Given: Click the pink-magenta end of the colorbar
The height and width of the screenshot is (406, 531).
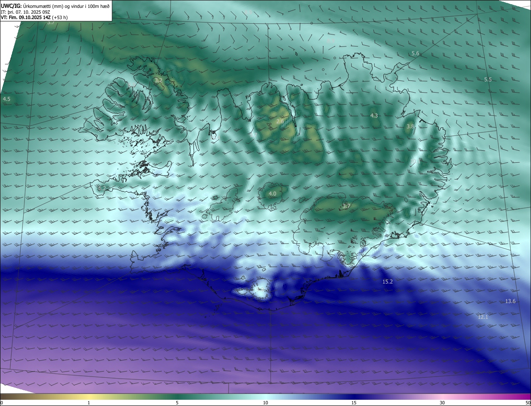Looking at the screenshot, I should [x=521, y=397].
